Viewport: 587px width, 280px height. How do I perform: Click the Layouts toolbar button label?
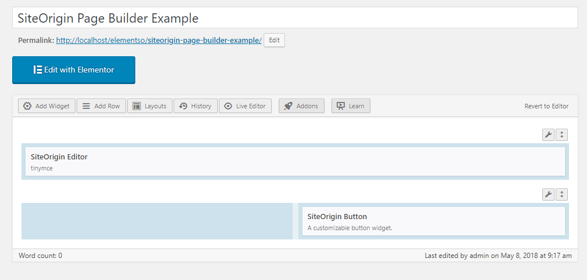click(x=156, y=106)
